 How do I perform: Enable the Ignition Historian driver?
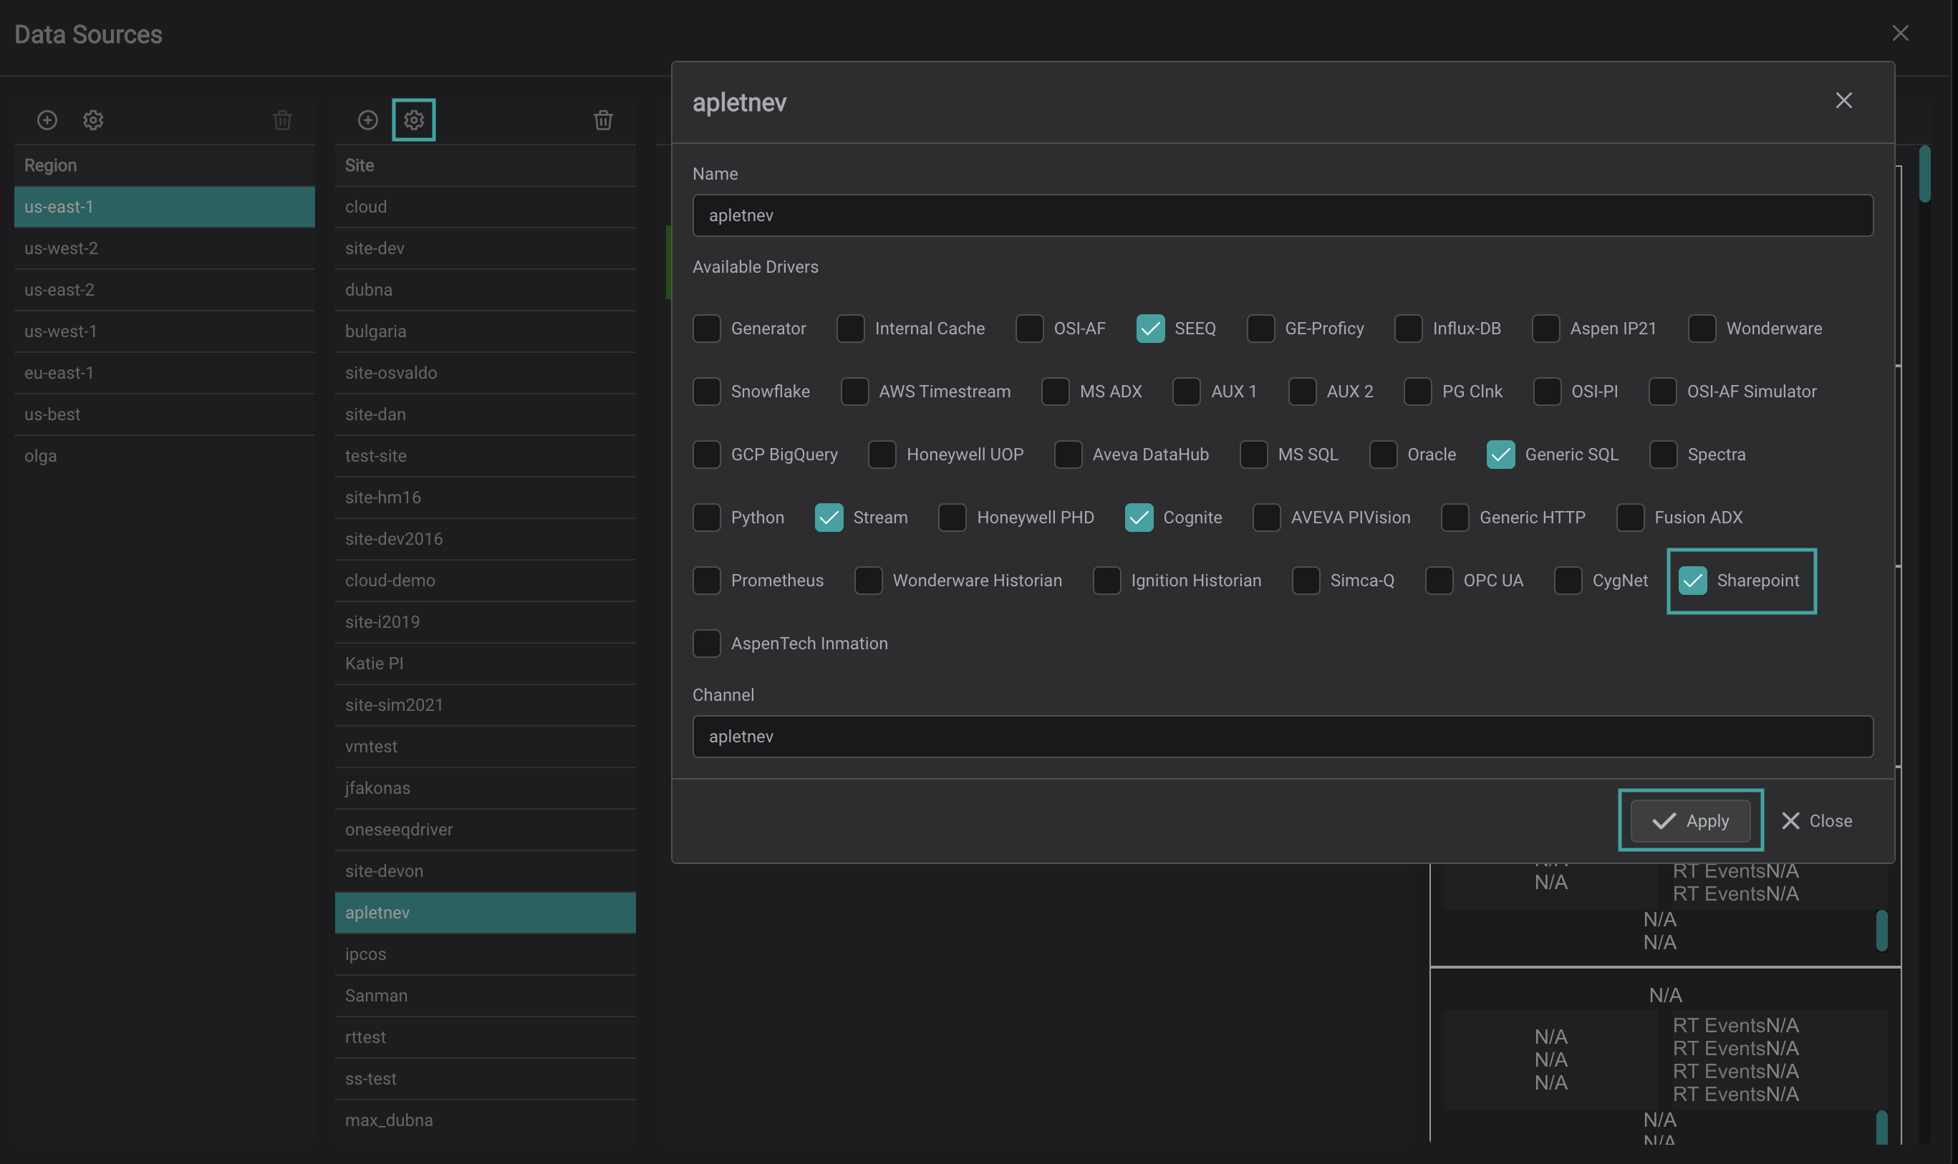pos(1107,581)
